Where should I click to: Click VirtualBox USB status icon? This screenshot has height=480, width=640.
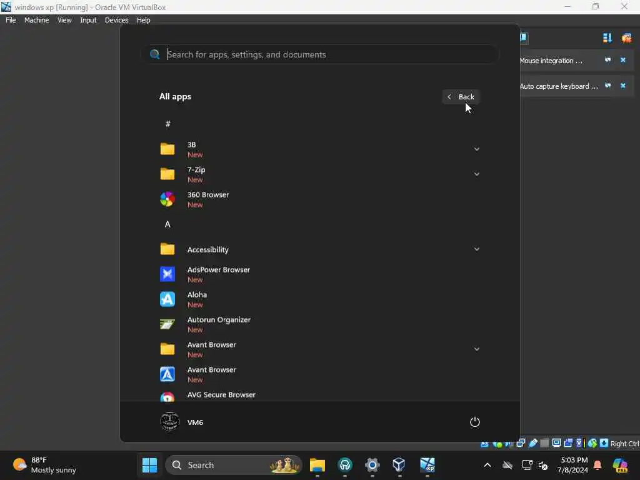533,443
